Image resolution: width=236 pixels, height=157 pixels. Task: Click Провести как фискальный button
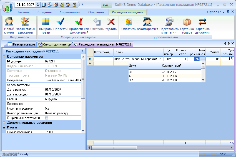pyautogui.click(x=79, y=26)
